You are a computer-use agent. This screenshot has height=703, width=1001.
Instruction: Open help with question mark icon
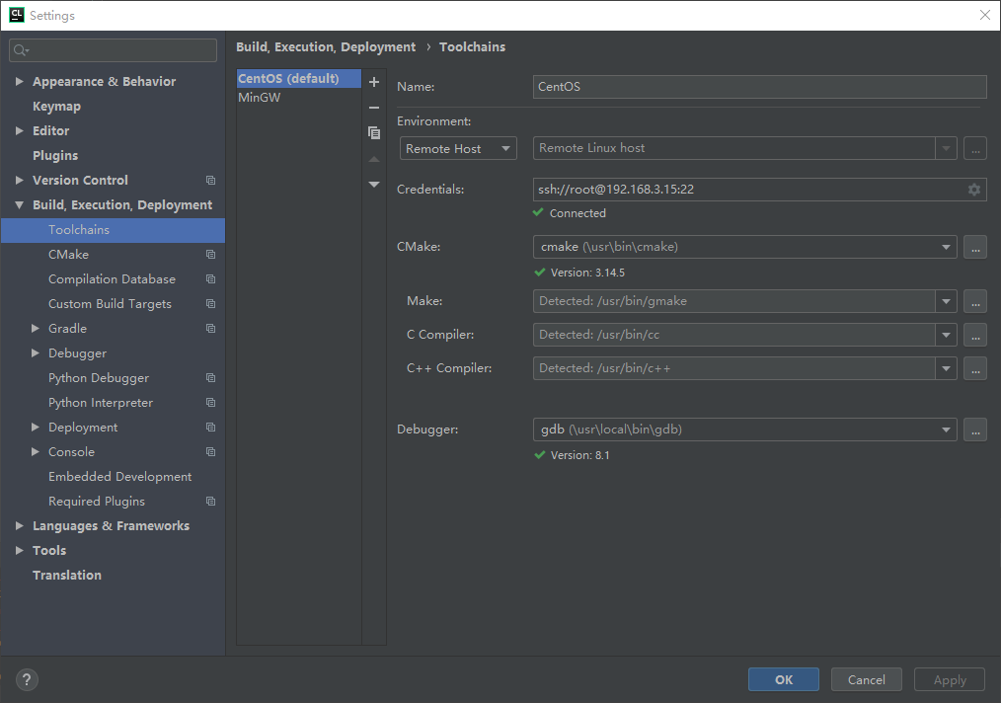[x=27, y=679]
